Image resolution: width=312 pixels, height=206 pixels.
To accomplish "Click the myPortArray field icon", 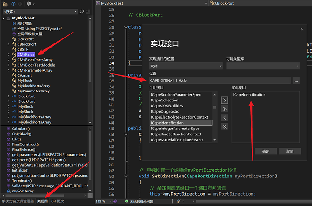I will tap(9, 191).
